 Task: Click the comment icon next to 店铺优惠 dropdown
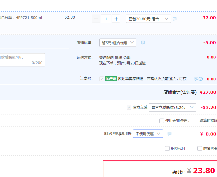pyautogui.click(x=143, y=43)
